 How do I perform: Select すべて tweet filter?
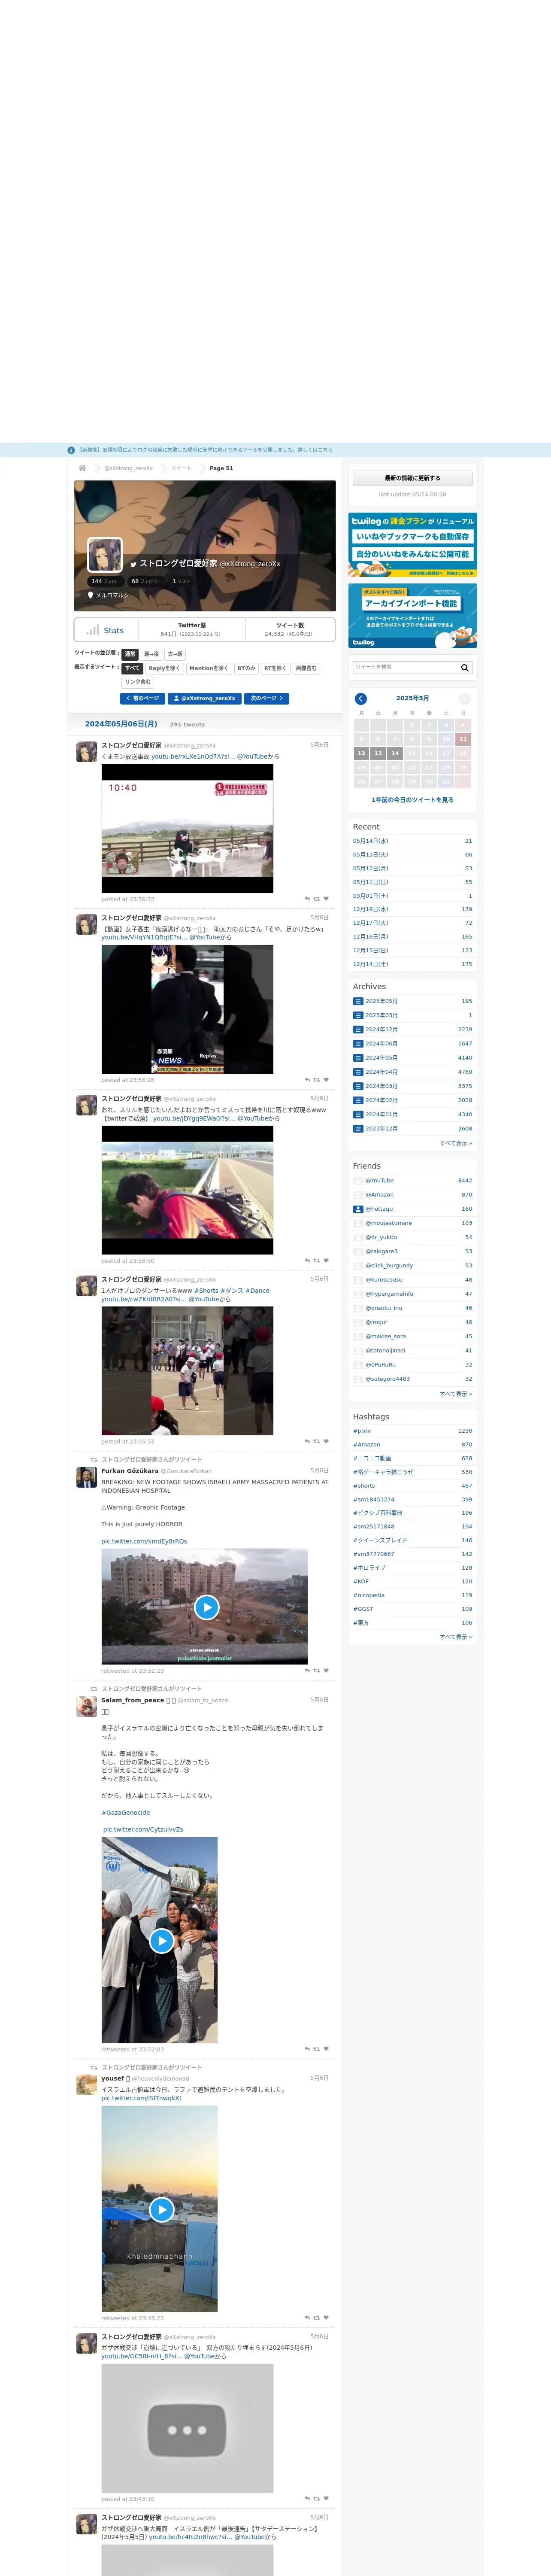point(132,668)
